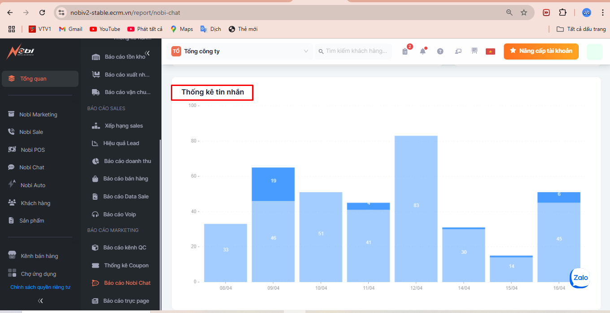The height and width of the screenshot is (313, 610).
Task: Click Nâng cấp tài khoản button
Action: coord(540,51)
